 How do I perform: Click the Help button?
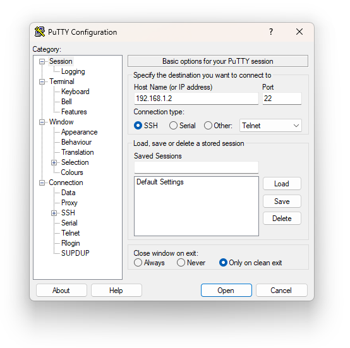[x=116, y=291]
